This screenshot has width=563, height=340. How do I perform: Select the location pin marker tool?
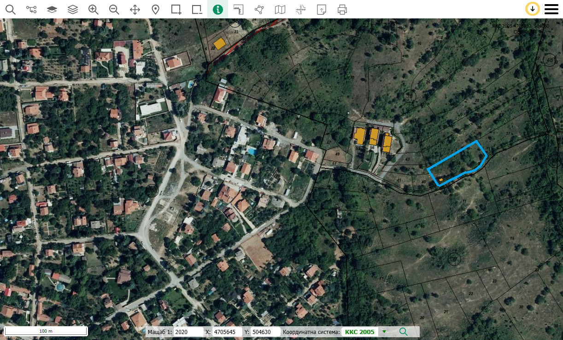[x=156, y=9]
